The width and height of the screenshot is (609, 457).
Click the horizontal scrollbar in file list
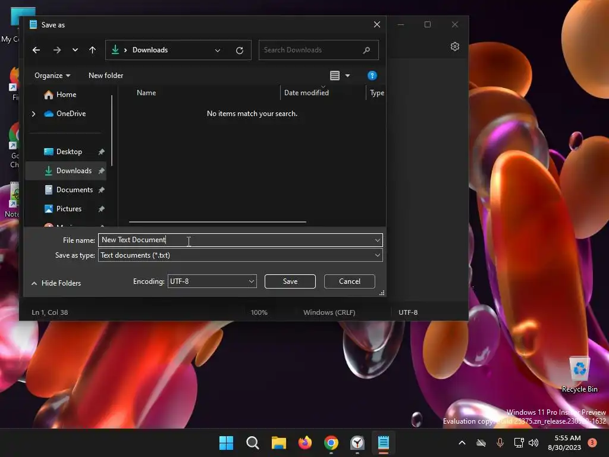[x=218, y=222]
